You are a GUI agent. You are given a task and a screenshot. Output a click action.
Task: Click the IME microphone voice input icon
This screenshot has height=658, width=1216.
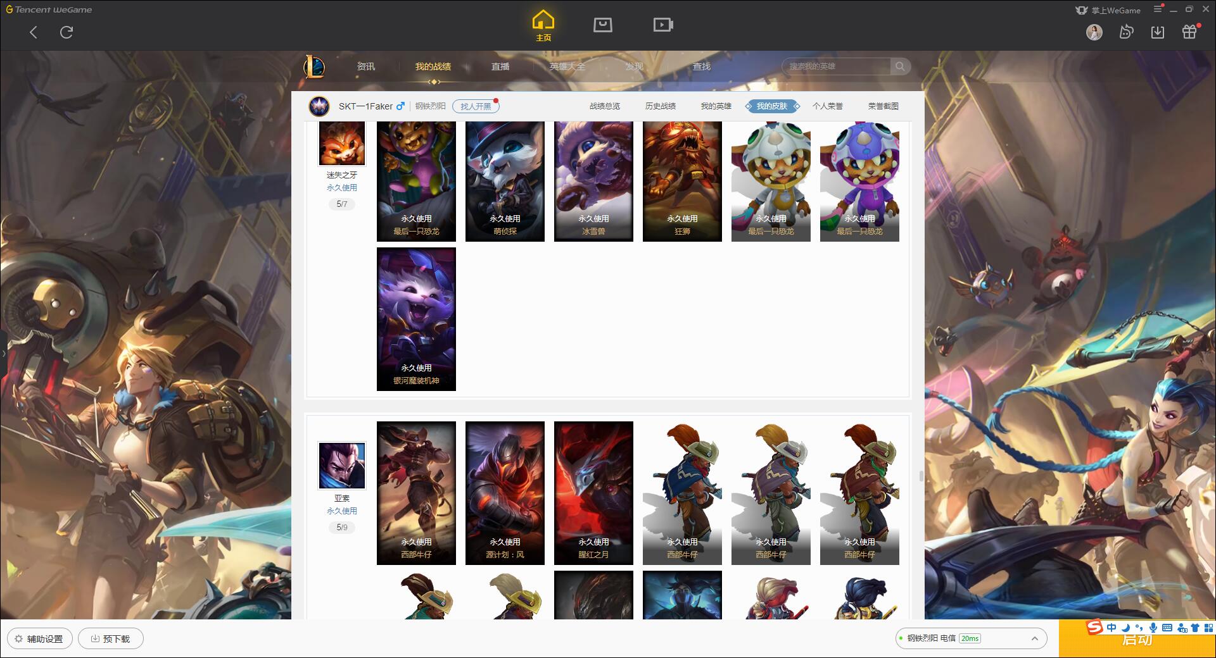point(1153,628)
